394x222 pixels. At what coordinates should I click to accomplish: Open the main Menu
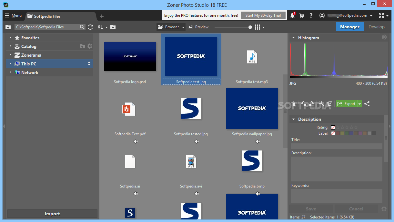coord(14,15)
